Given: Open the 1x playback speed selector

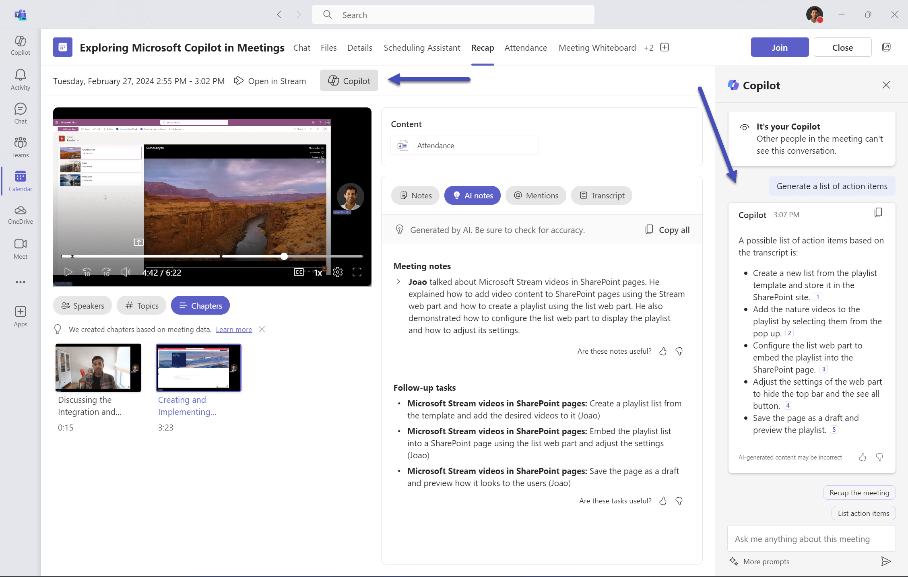Looking at the screenshot, I should point(318,272).
